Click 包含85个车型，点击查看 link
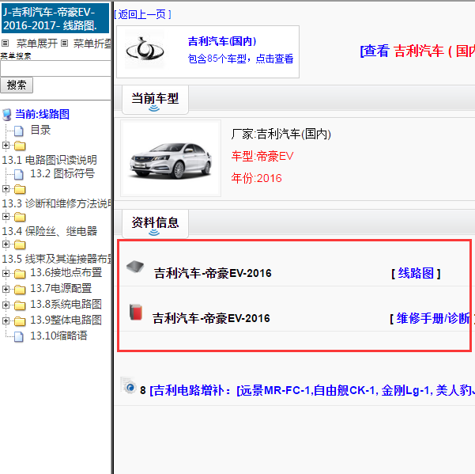Image resolution: width=475 pixels, height=474 pixels. tap(240, 59)
